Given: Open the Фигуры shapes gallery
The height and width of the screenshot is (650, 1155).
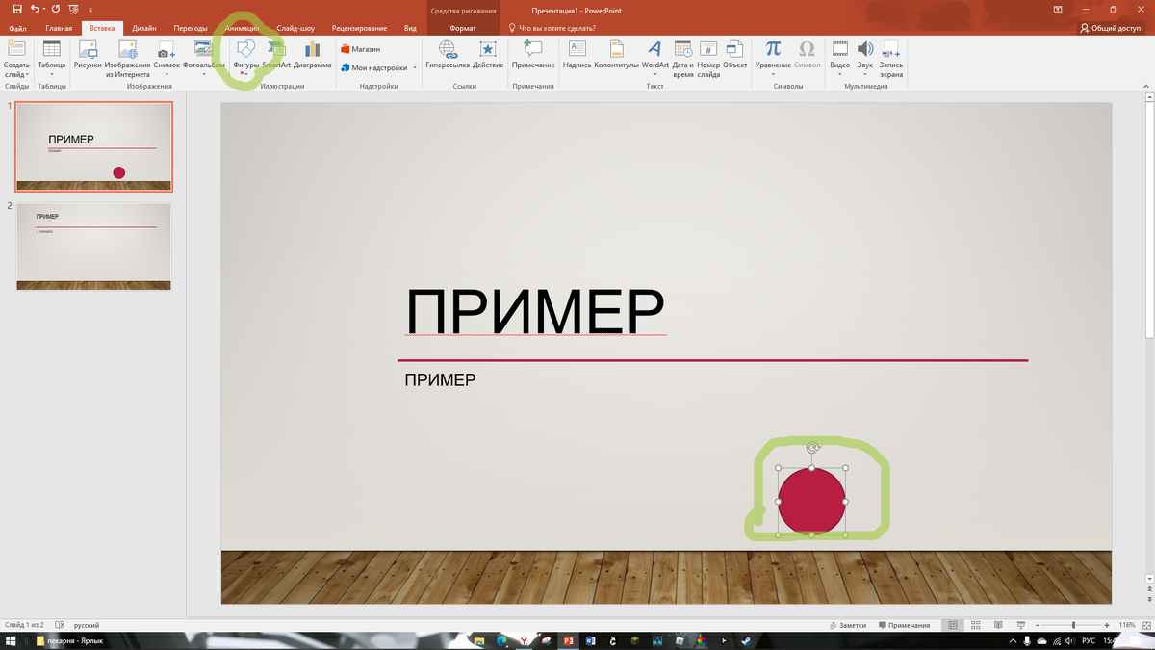Looking at the screenshot, I should (245, 57).
